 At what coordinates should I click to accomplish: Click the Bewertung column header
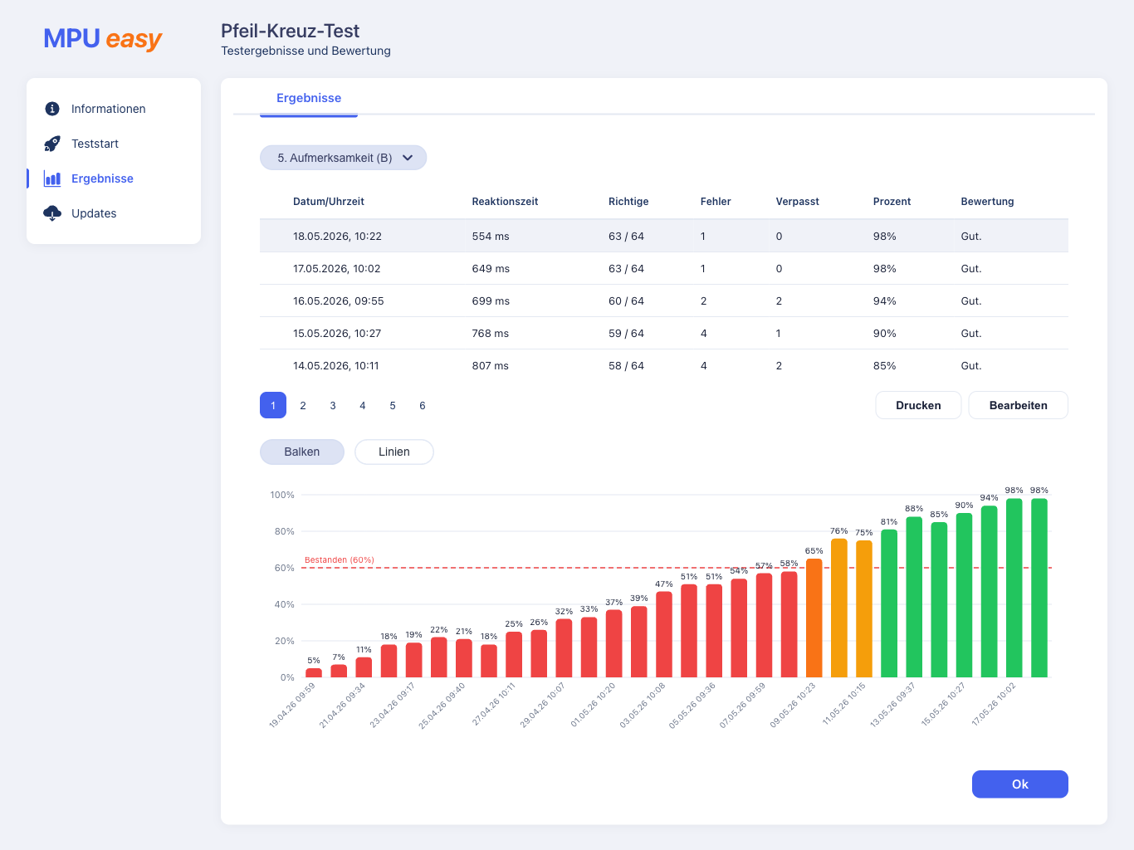[987, 202]
